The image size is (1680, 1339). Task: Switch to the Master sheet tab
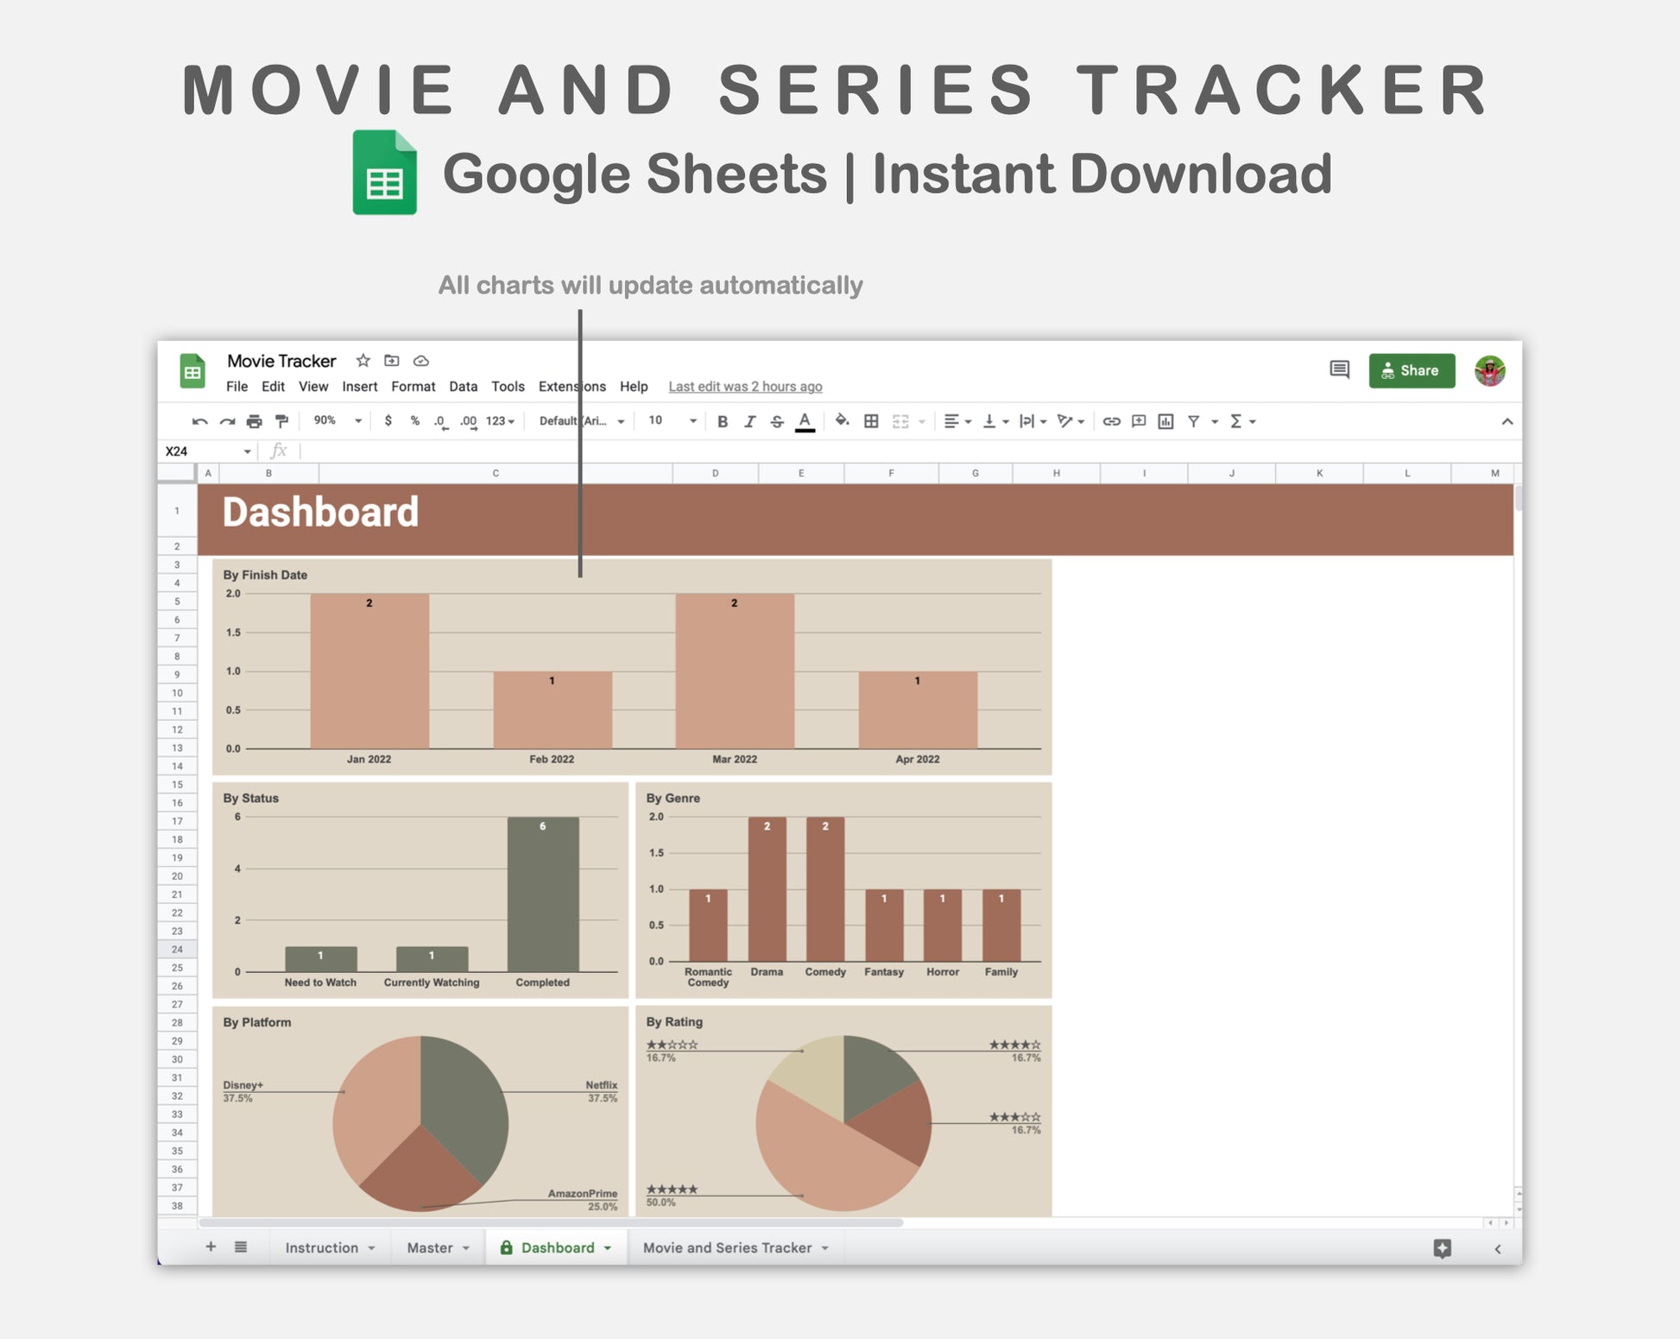pos(430,1247)
